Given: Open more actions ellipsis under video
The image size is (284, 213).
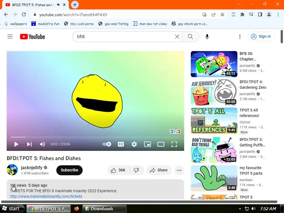Looking at the screenshot, I should [179, 170].
